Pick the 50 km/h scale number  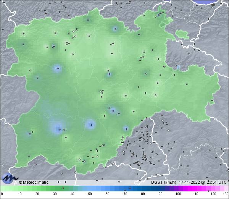pos(90,194)
